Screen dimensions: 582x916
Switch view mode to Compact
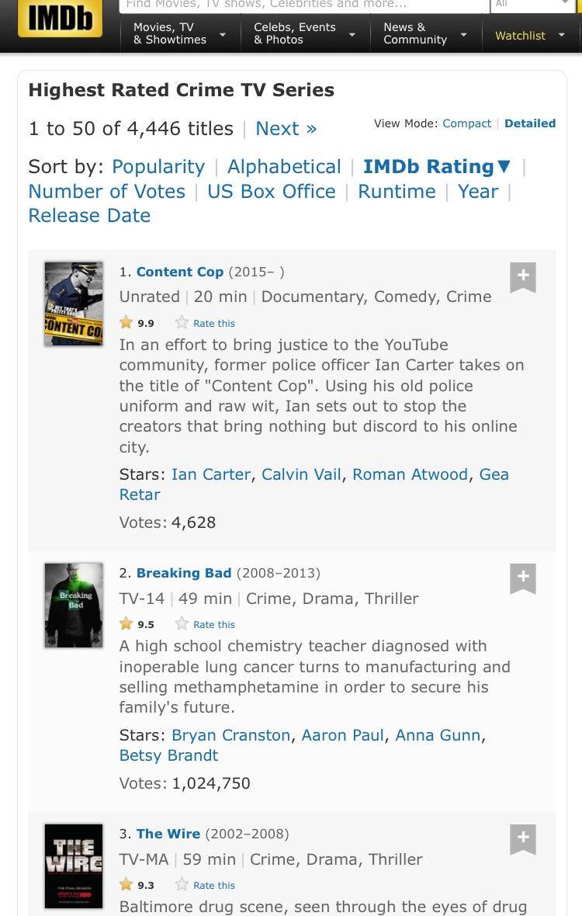pyautogui.click(x=466, y=123)
